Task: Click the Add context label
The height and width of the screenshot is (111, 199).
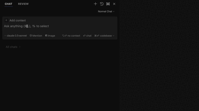Action: point(18,20)
